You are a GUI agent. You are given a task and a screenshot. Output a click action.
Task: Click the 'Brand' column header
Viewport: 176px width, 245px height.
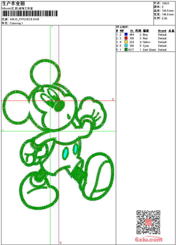click(x=162, y=31)
